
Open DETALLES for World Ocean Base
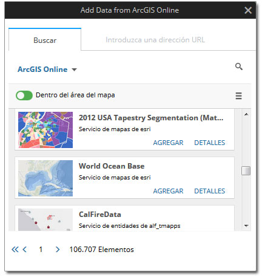tap(210, 191)
